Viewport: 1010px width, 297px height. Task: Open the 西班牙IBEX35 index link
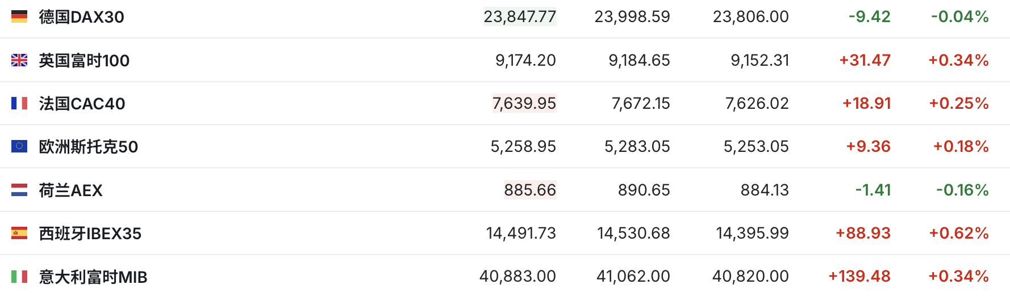[90, 234]
